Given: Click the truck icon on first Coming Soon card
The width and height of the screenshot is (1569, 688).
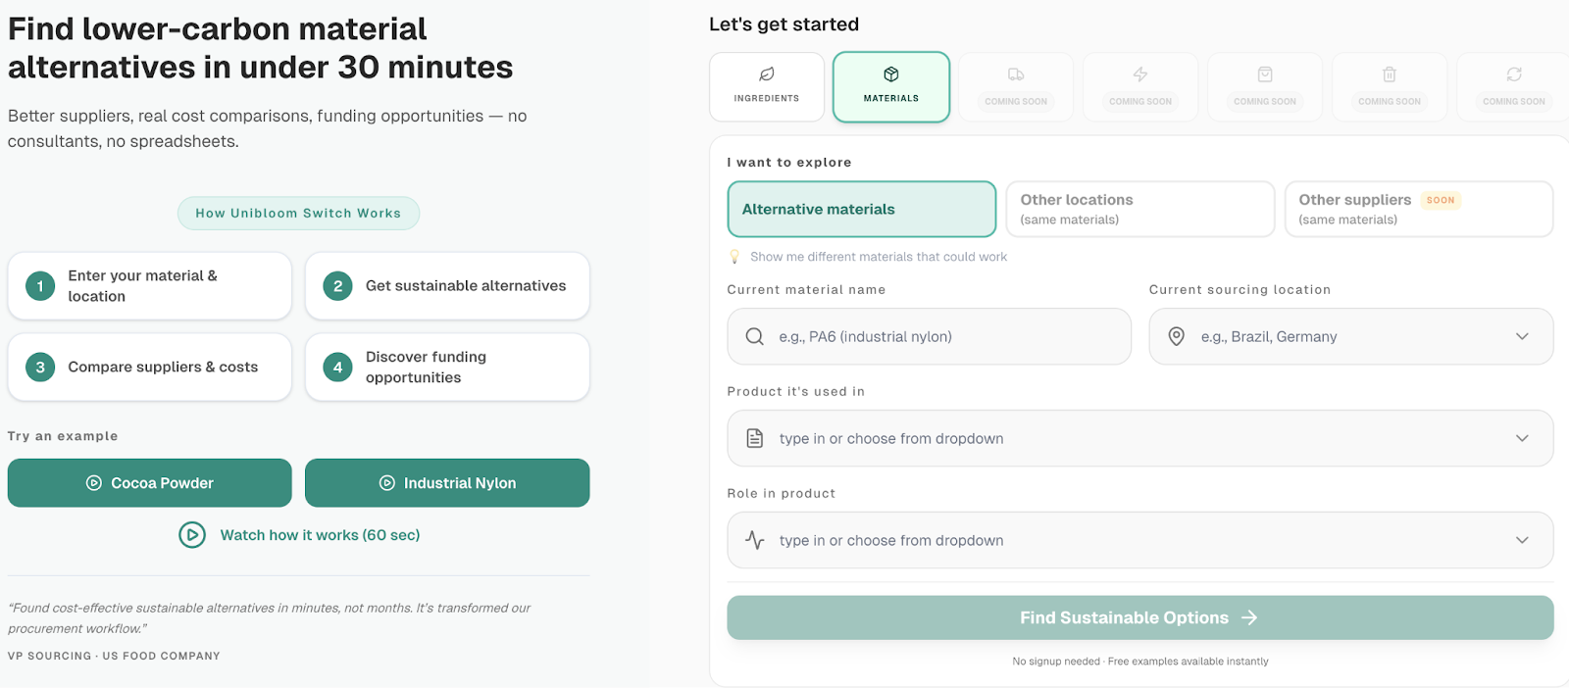Looking at the screenshot, I should click(x=1016, y=74).
